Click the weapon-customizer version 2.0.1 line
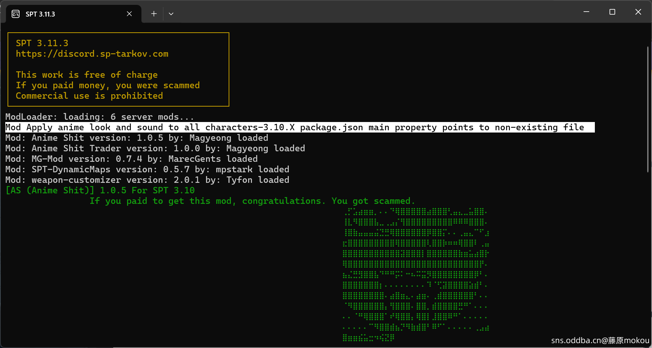Screen dimensions: 652x348 click(147, 180)
